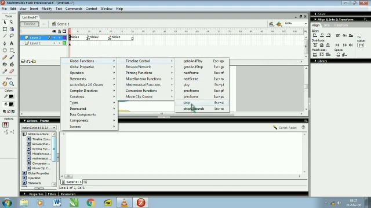The height and width of the screenshot is (208, 371).
Task: Select the Pen tool
Action: click(5, 43)
